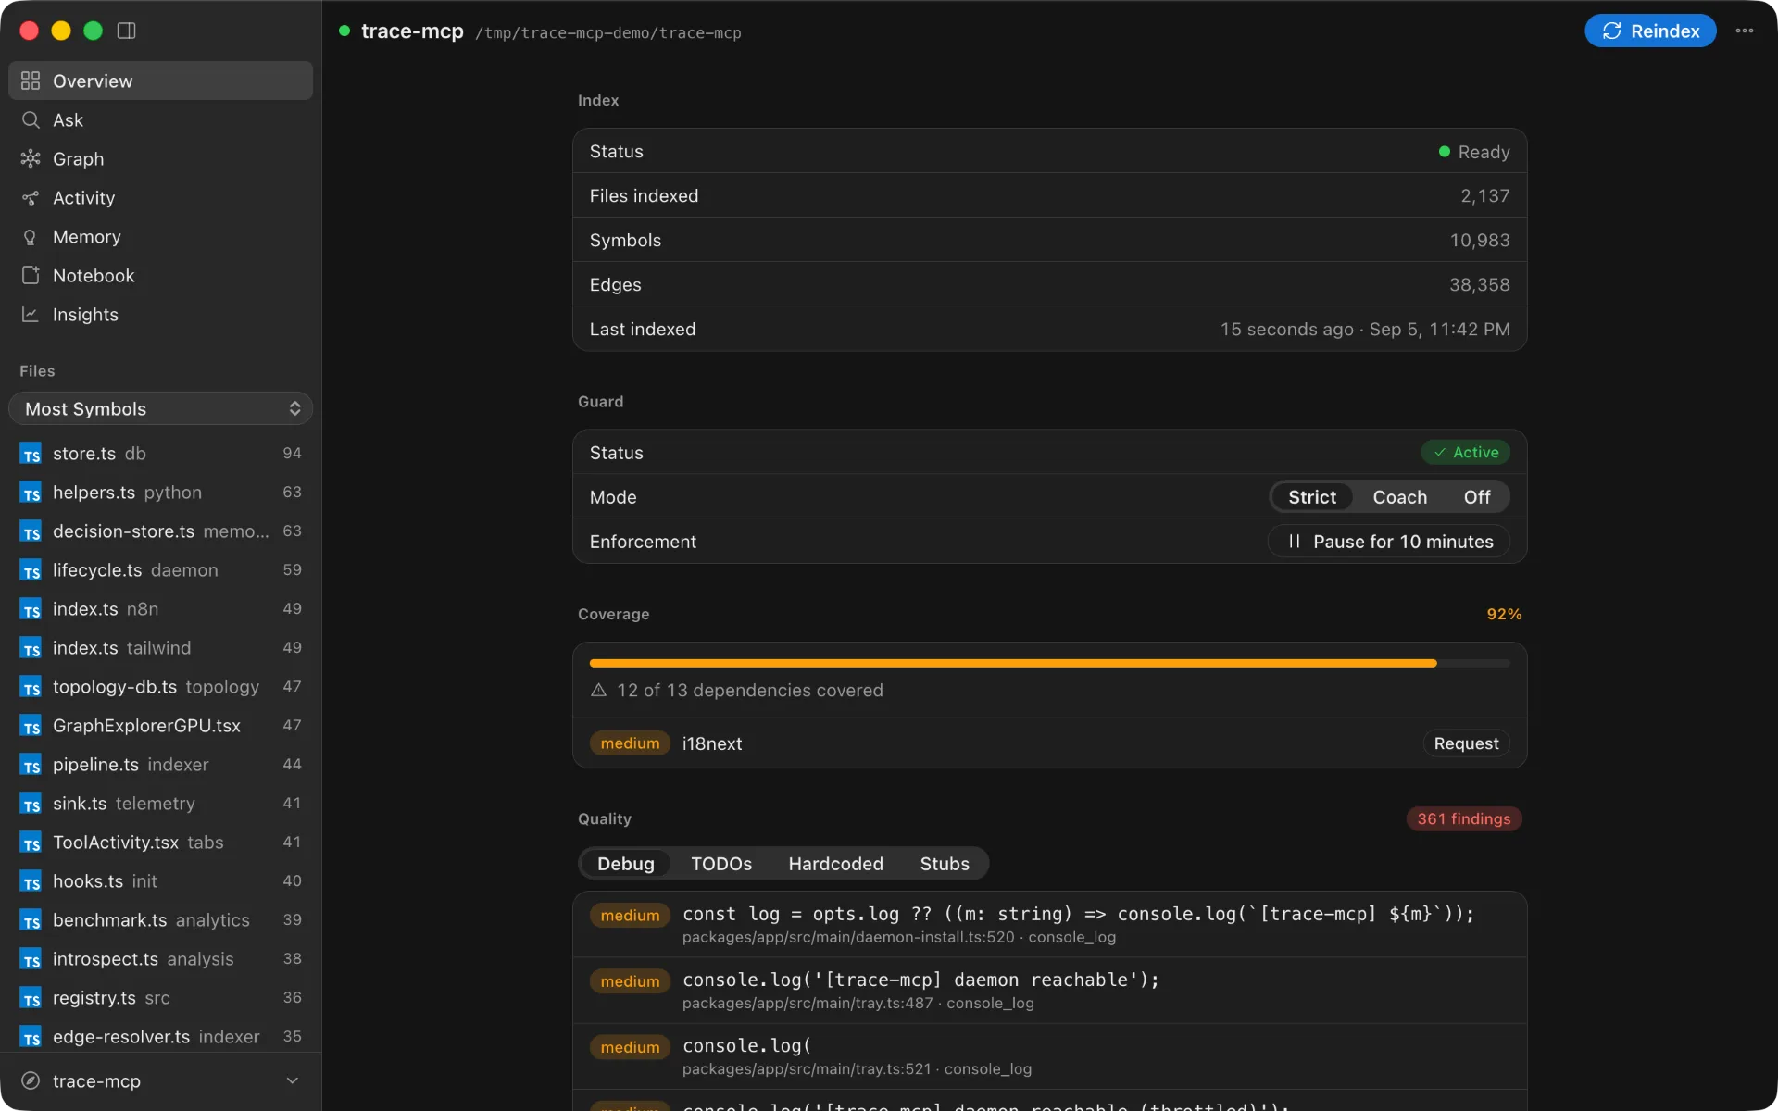Screen dimensions: 1778x1111
Task: Open the tray.ts:487 console_log finding
Action: pyautogui.click(x=1049, y=990)
